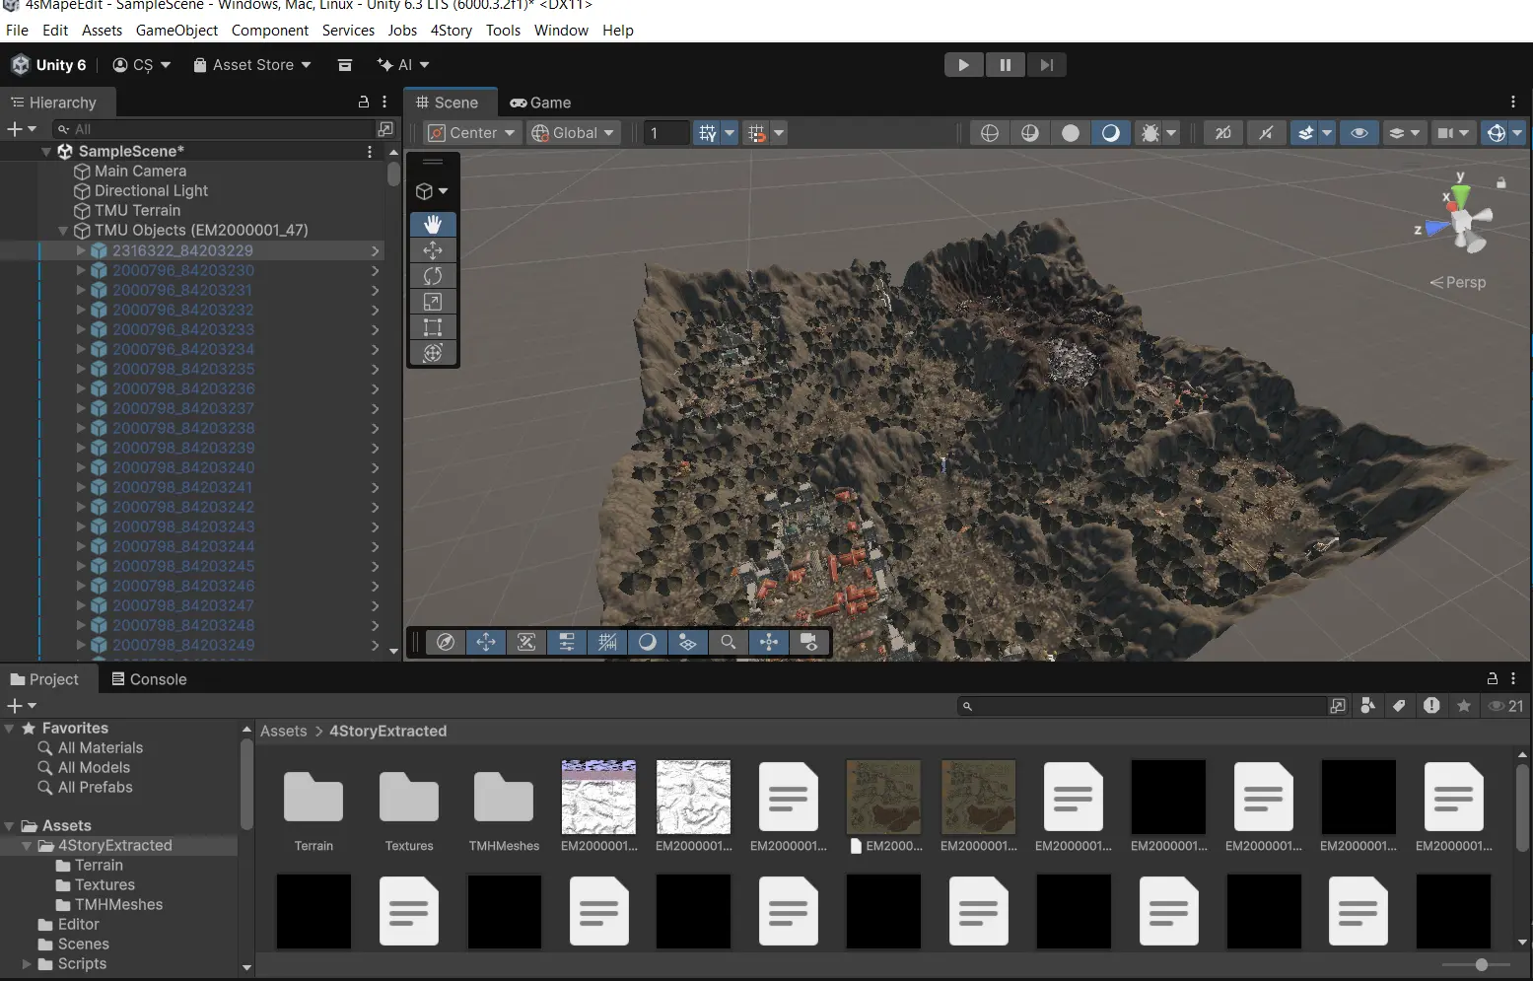Toggle hidden packages visibility count 21
The image size is (1533, 981).
coord(1506,706)
